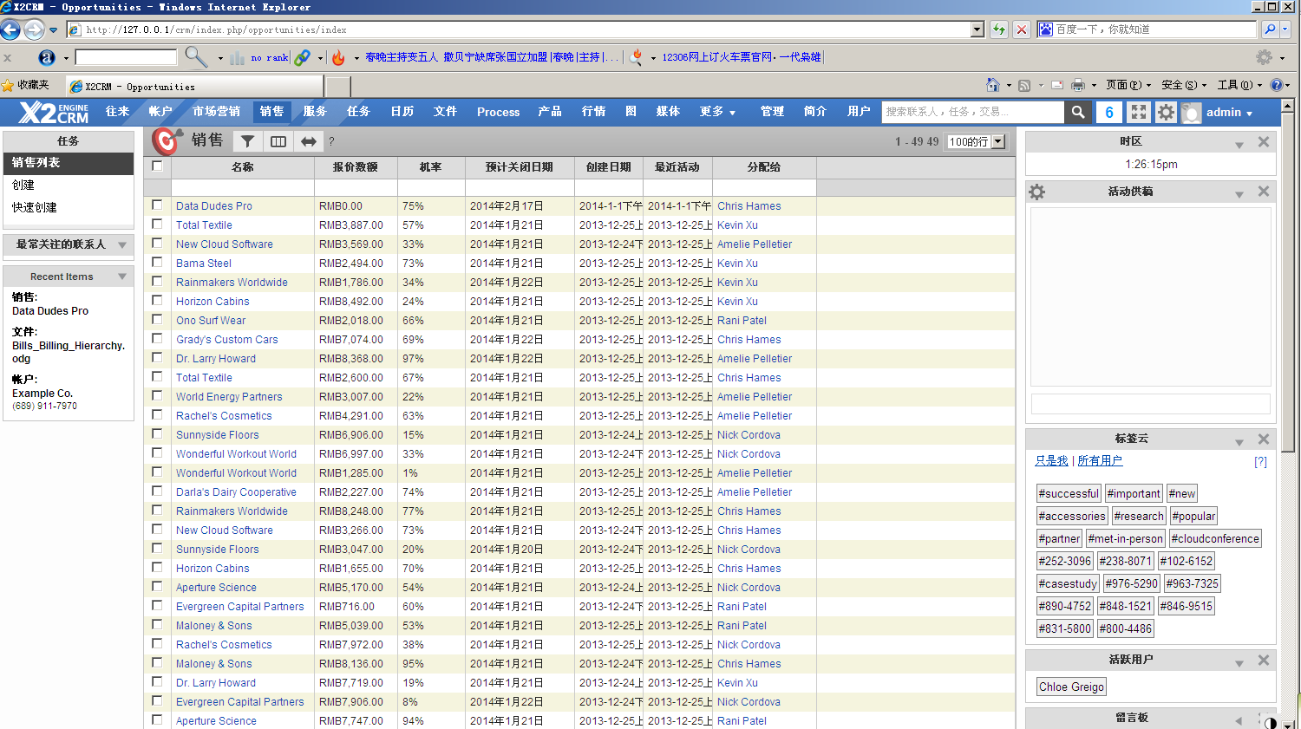Click the read mail icon in command bar
Viewport: 1301px width, 729px height.
pyautogui.click(x=1057, y=85)
